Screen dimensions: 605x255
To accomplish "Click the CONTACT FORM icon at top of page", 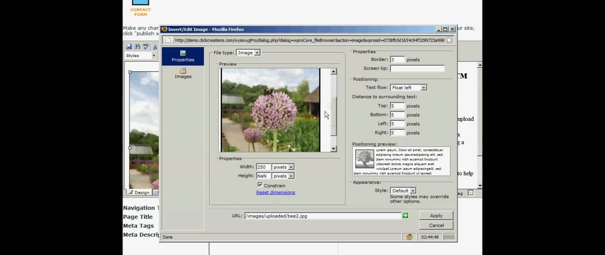I will tap(140, 3).
